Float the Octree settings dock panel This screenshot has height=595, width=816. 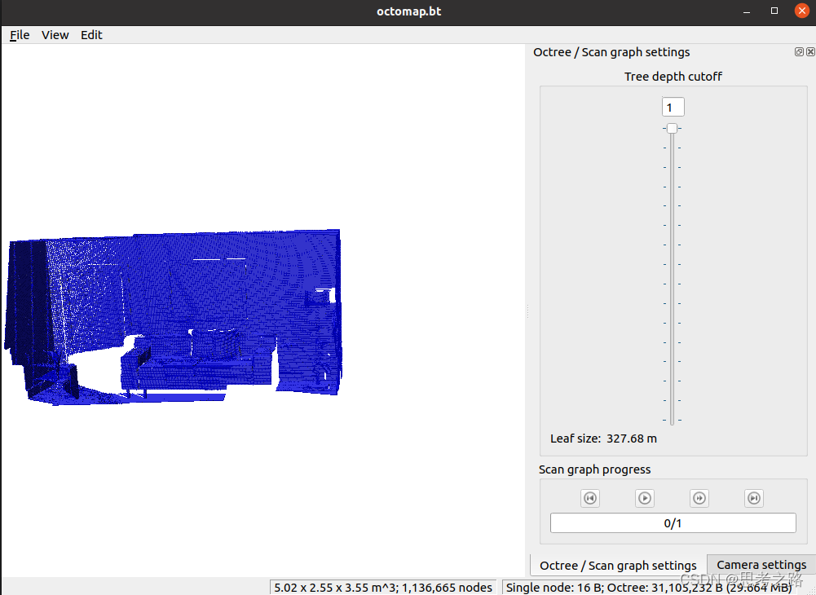pos(799,51)
